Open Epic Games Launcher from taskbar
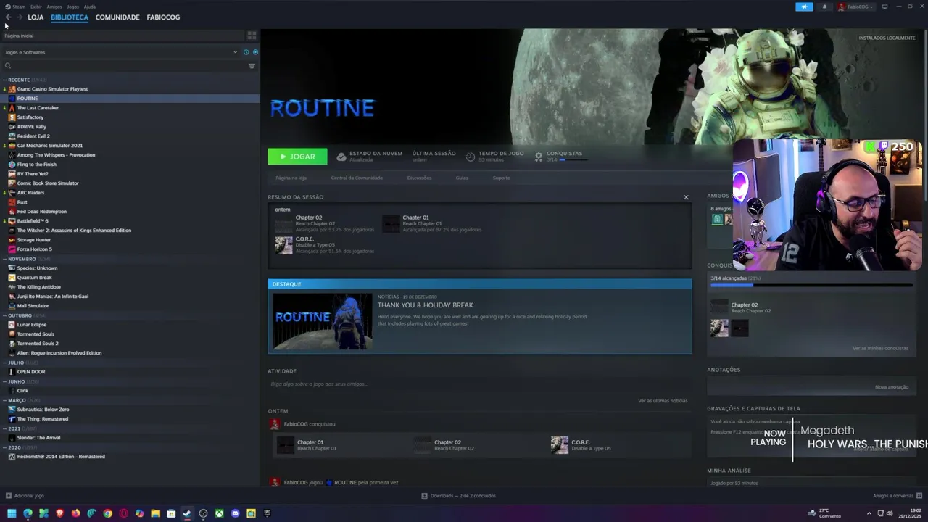The image size is (928, 522). (x=267, y=513)
